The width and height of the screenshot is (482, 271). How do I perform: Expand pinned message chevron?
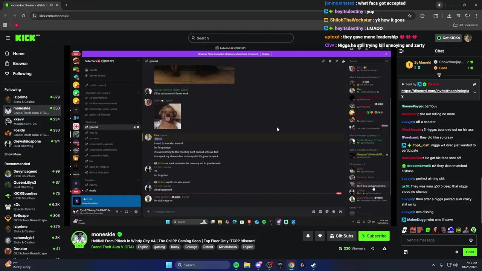(x=474, y=92)
